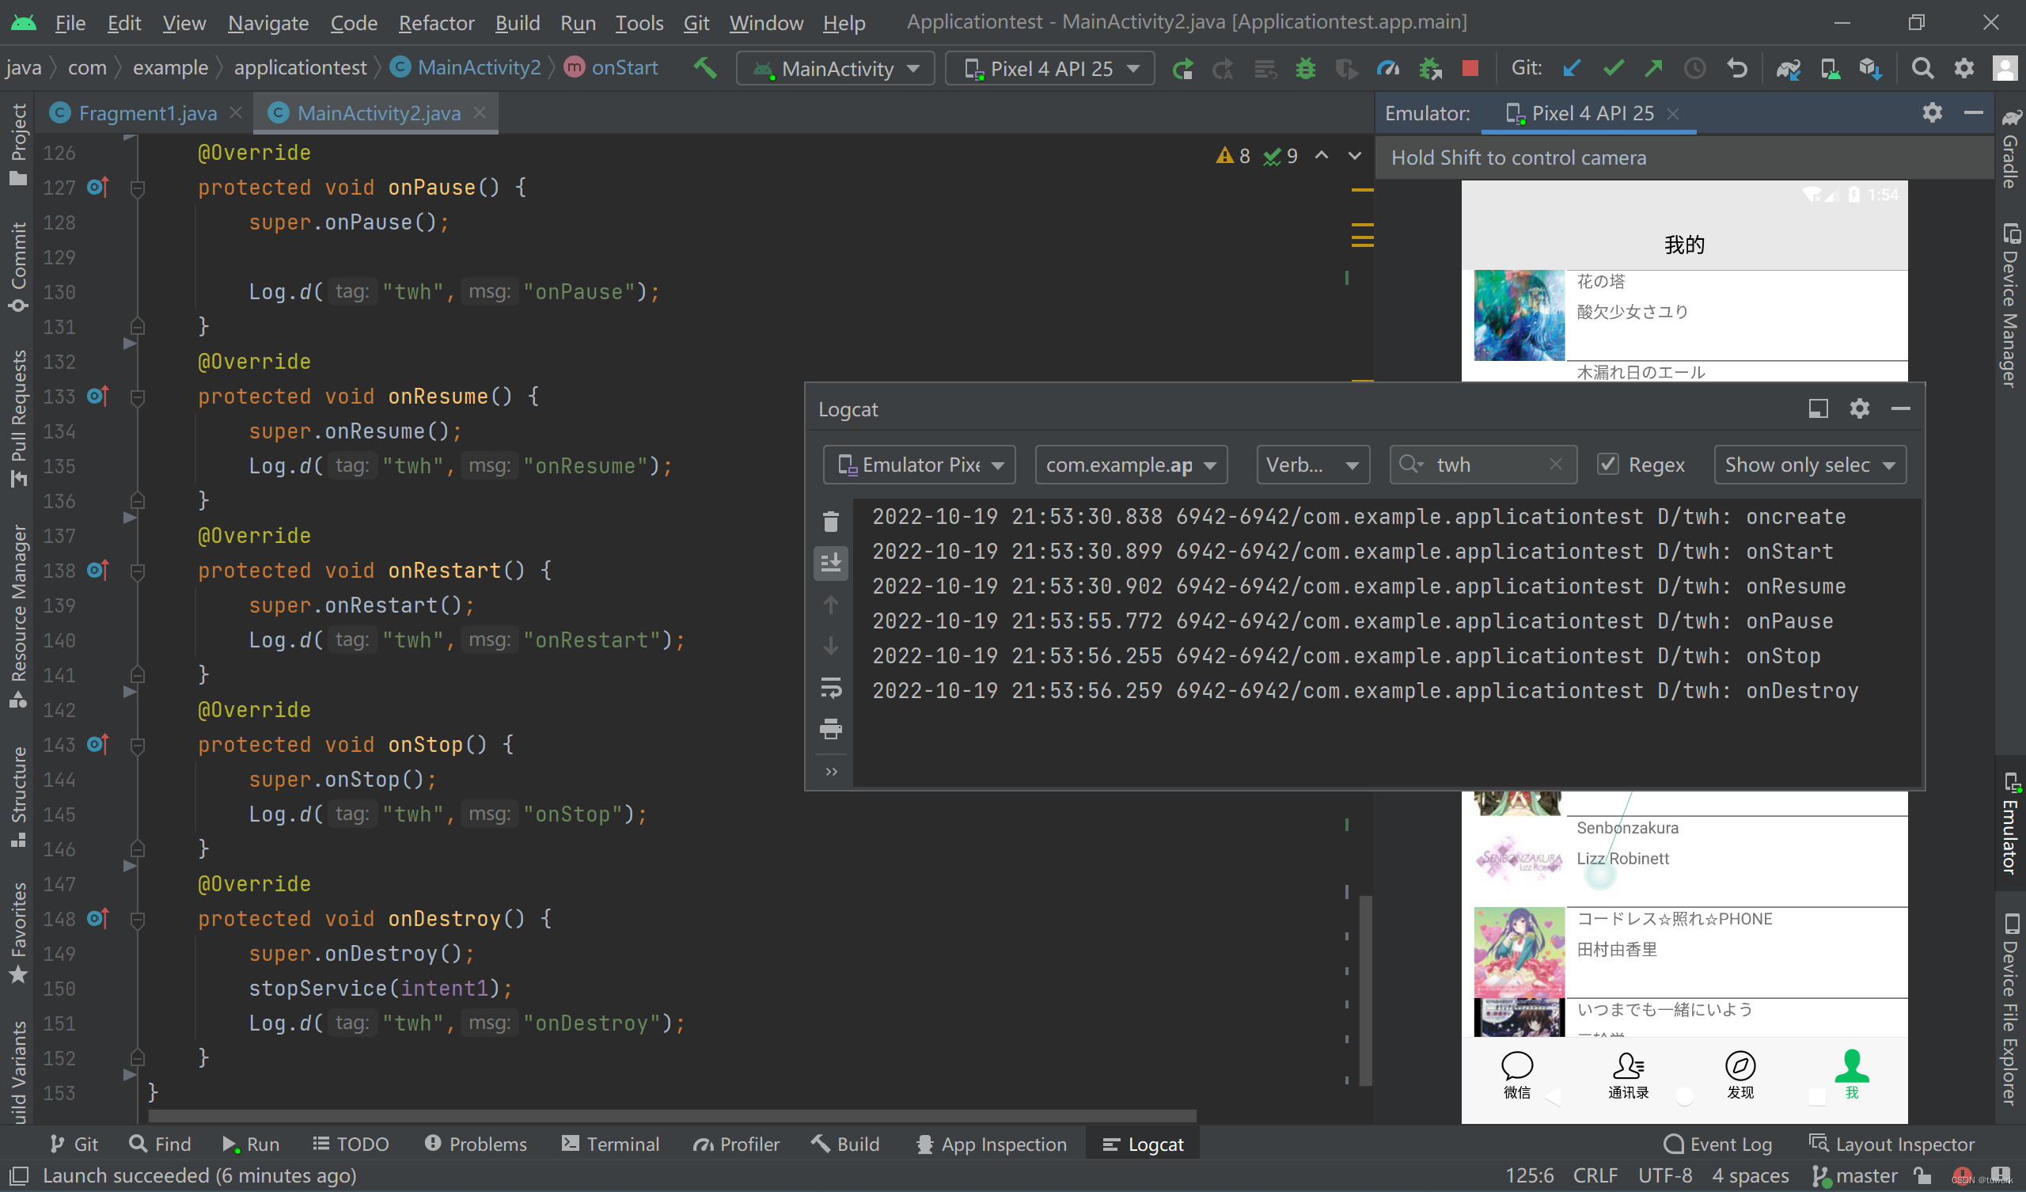Open IDE settings gear in main toolbar

[x=1964, y=68]
